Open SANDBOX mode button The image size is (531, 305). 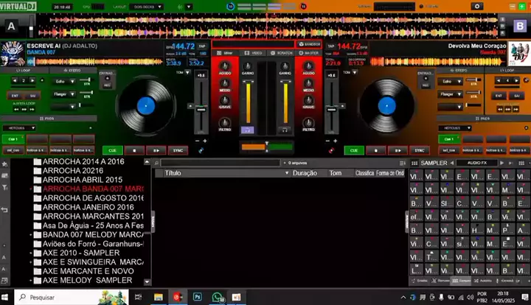[x=309, y=44]
